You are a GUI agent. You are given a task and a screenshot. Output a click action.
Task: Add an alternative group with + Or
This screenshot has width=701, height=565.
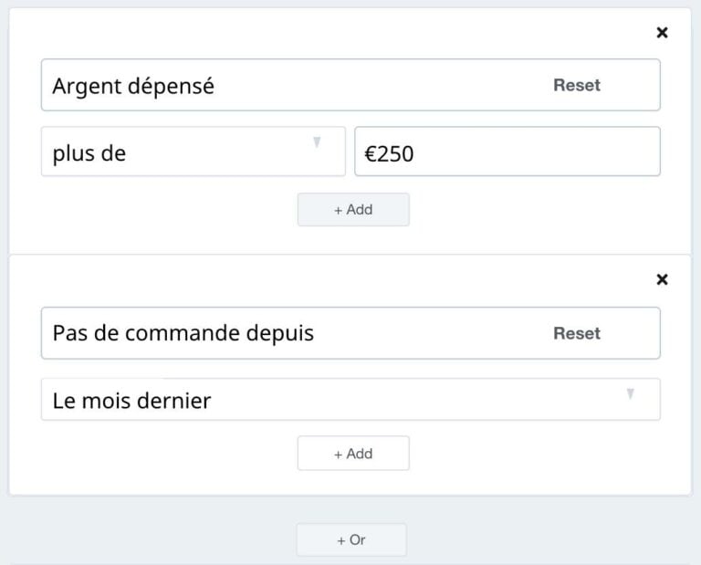[351, 539]
